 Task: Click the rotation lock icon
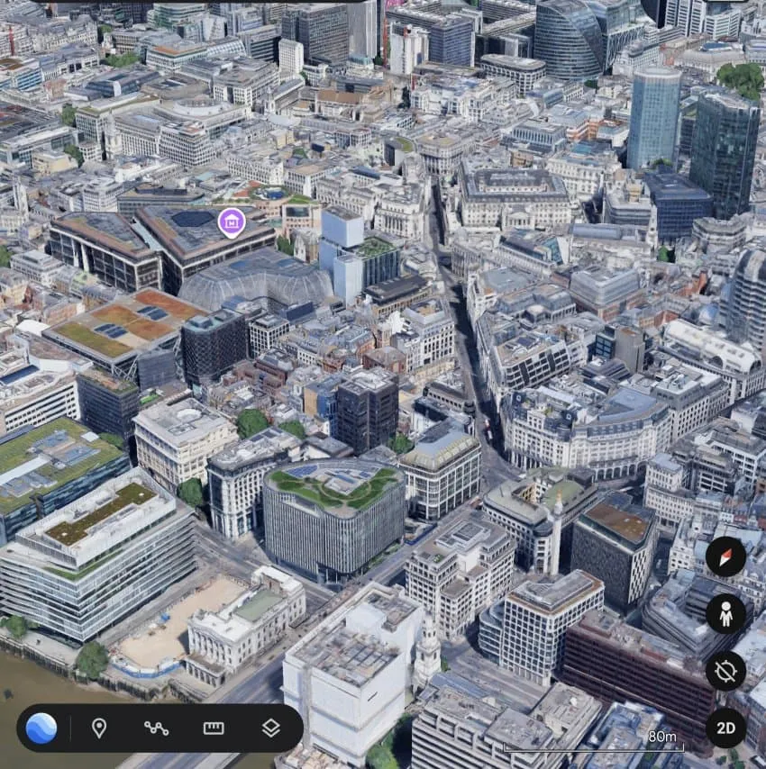click(x=725, y=671)
